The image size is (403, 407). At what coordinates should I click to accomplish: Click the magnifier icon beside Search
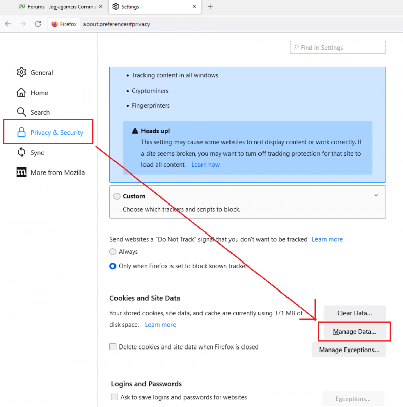click(x=21, y=112)
